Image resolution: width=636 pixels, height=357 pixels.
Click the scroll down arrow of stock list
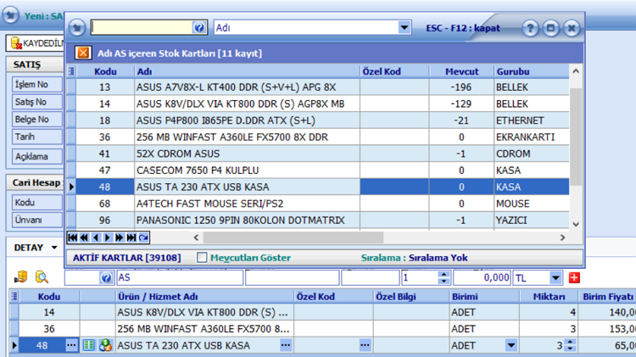[576, 225]
